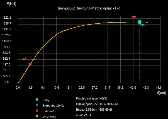Click the V>VRmax legend text
The height and width of the screenshot is (119, 168).
49,117
